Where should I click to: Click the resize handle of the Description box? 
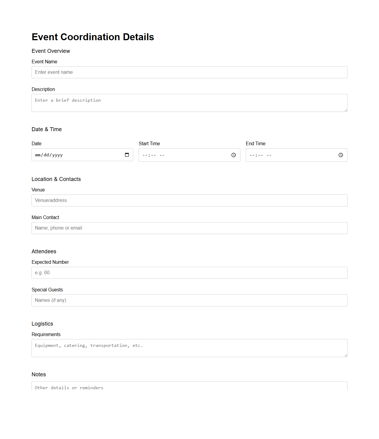pyautogui.click(x=346, y=111)
